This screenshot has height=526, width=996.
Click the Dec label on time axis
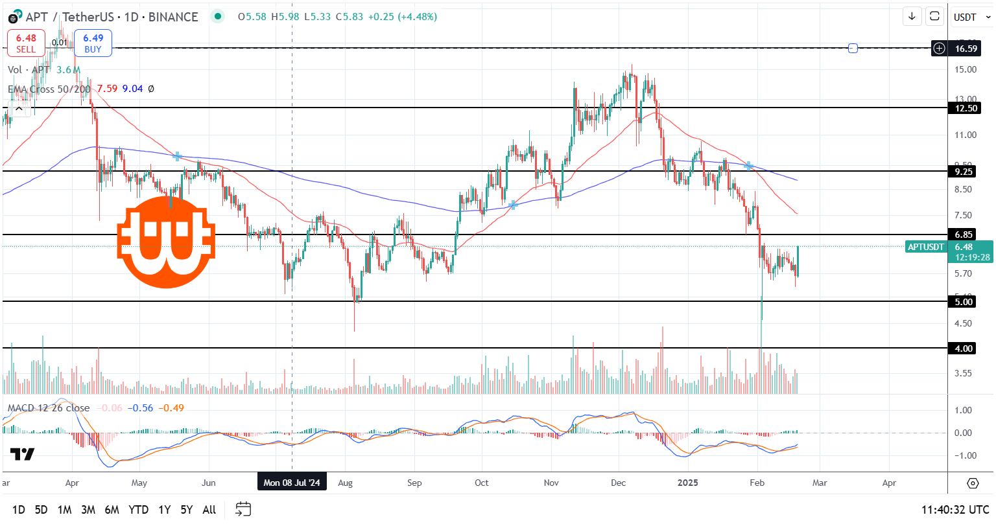(619, 483)
